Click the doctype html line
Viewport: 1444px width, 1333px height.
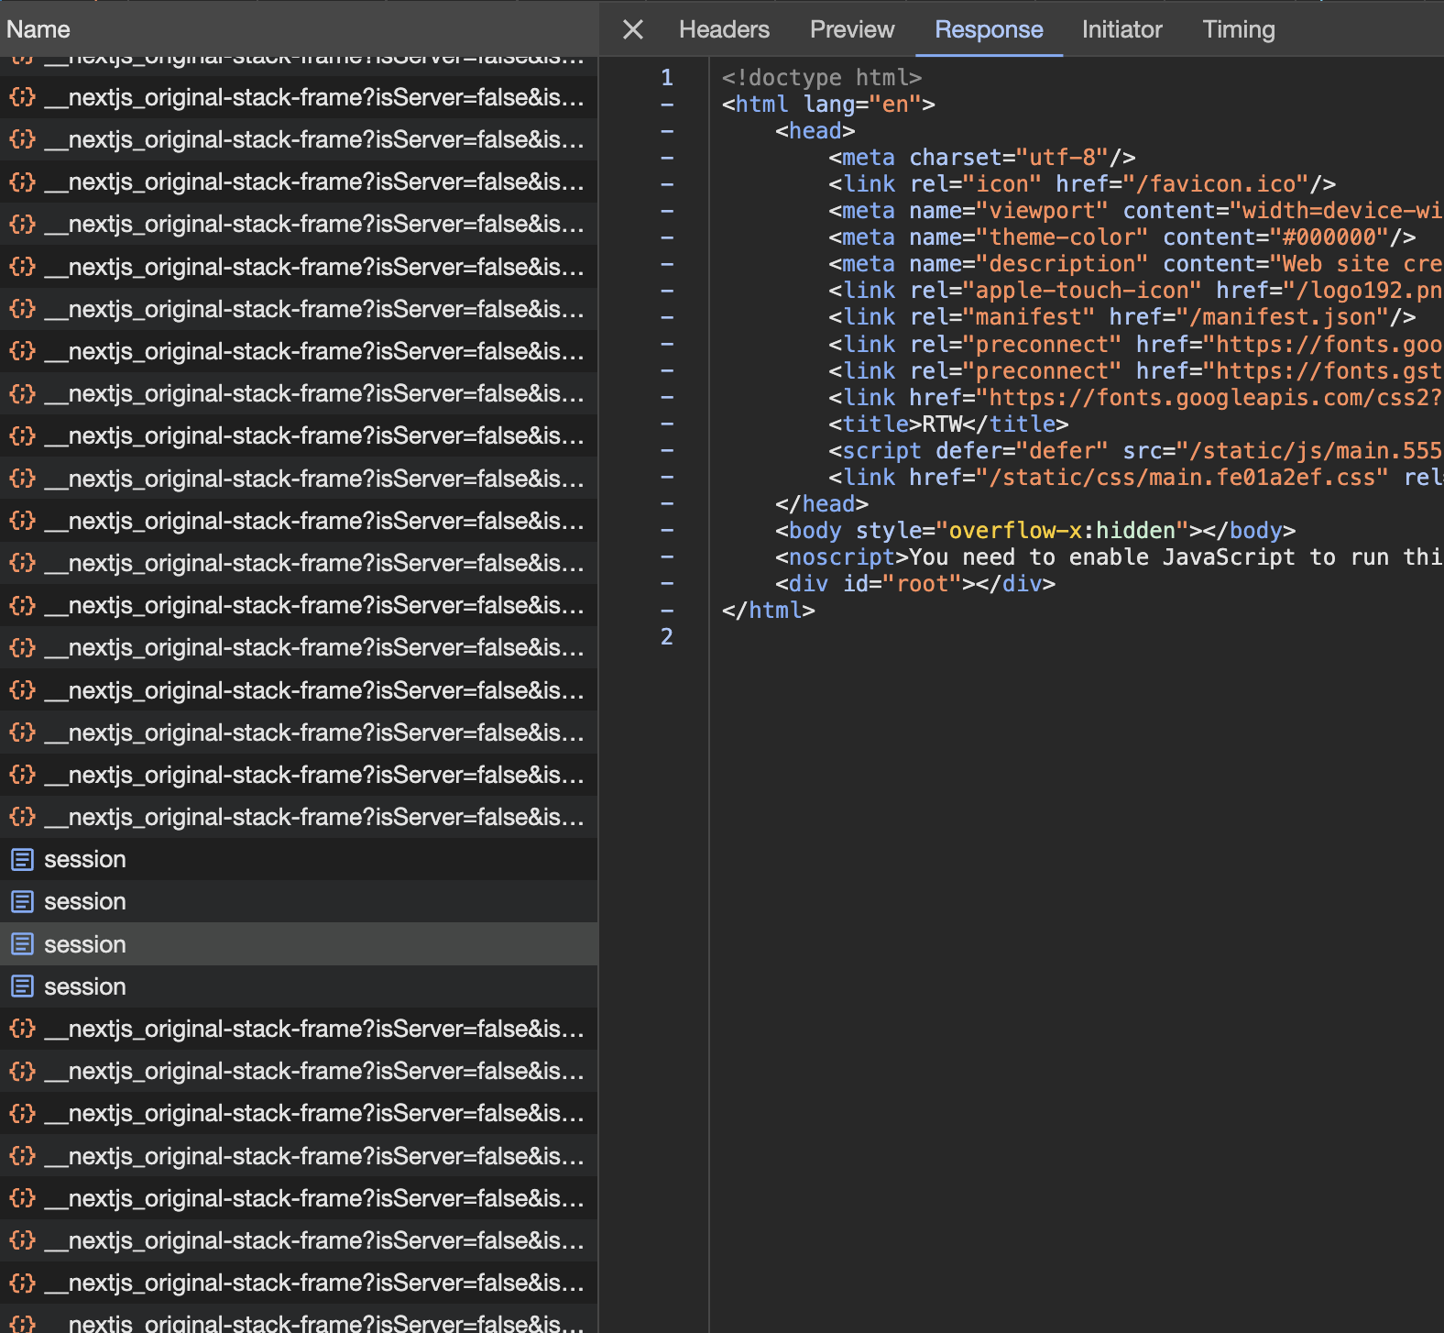(822, 78)
